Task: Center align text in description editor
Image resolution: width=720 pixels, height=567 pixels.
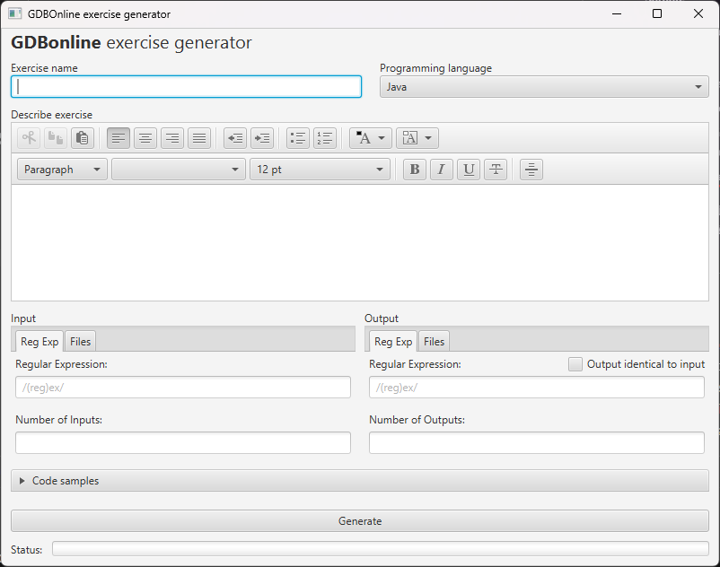Action: [145, 138]
